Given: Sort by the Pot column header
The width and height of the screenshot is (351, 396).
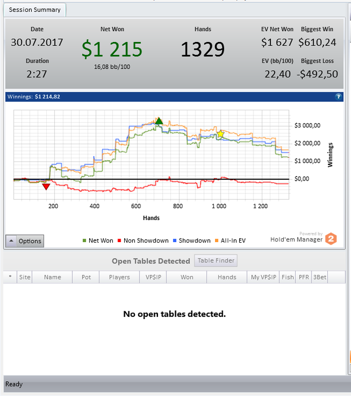Looking at the screenshot, I should click(x=86, y=277).
